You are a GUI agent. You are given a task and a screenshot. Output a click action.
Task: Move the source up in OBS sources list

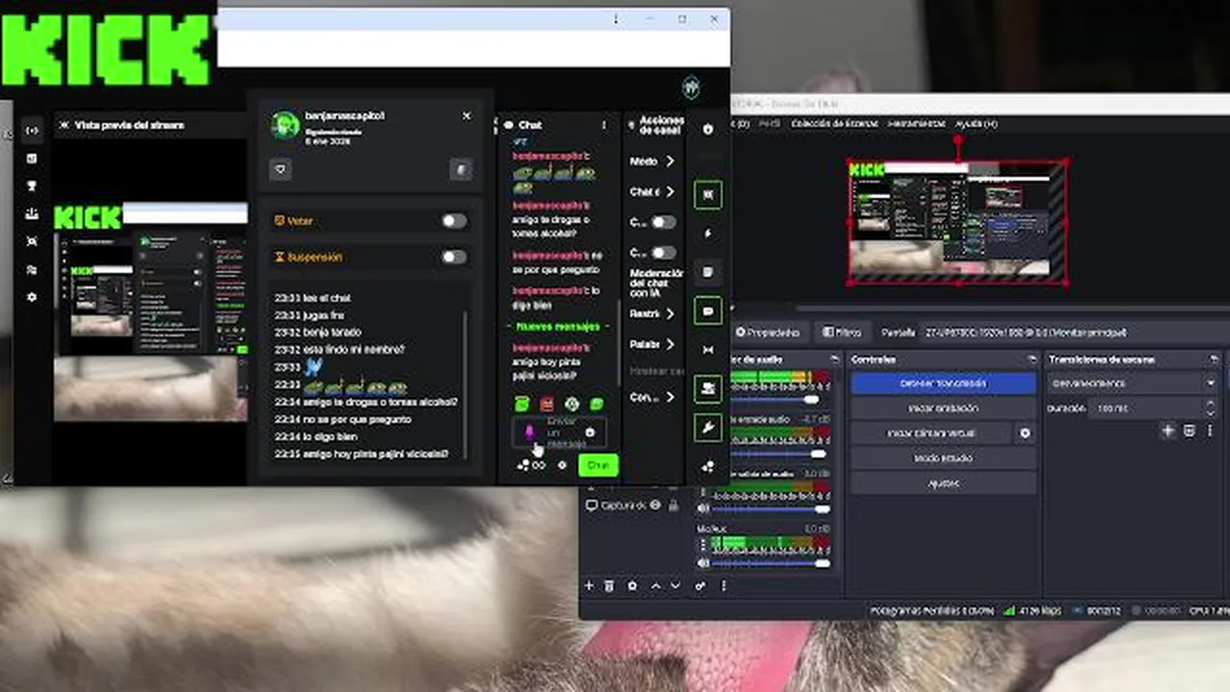click(x=655, y=585)
